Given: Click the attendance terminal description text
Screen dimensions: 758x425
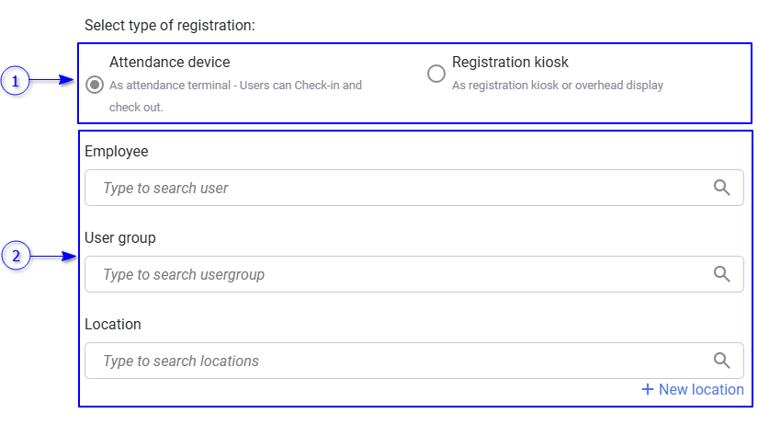Looking at the screenshot, I should [235, 86].
